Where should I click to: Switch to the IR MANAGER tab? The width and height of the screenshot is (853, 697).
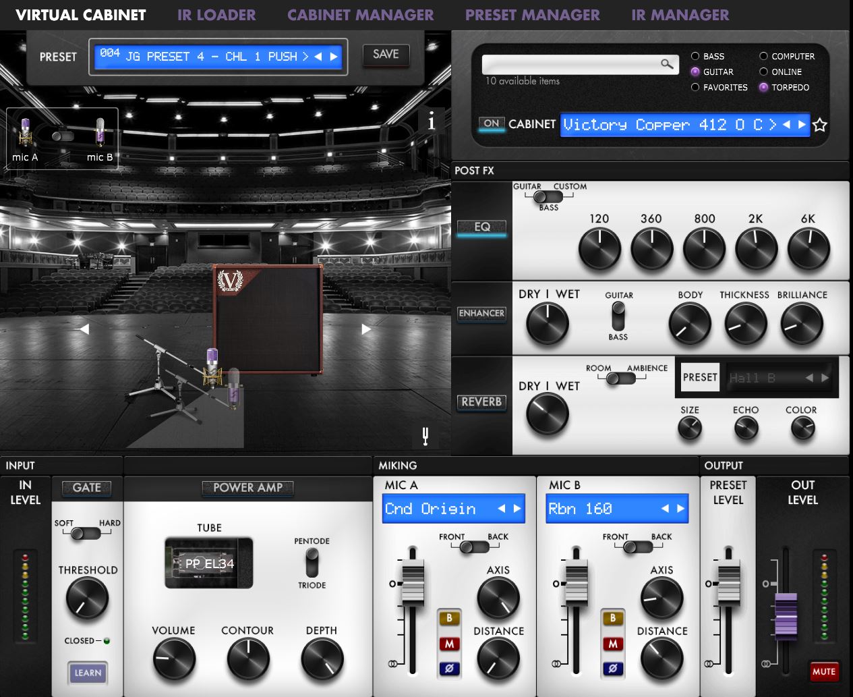(x=680, y=15)
